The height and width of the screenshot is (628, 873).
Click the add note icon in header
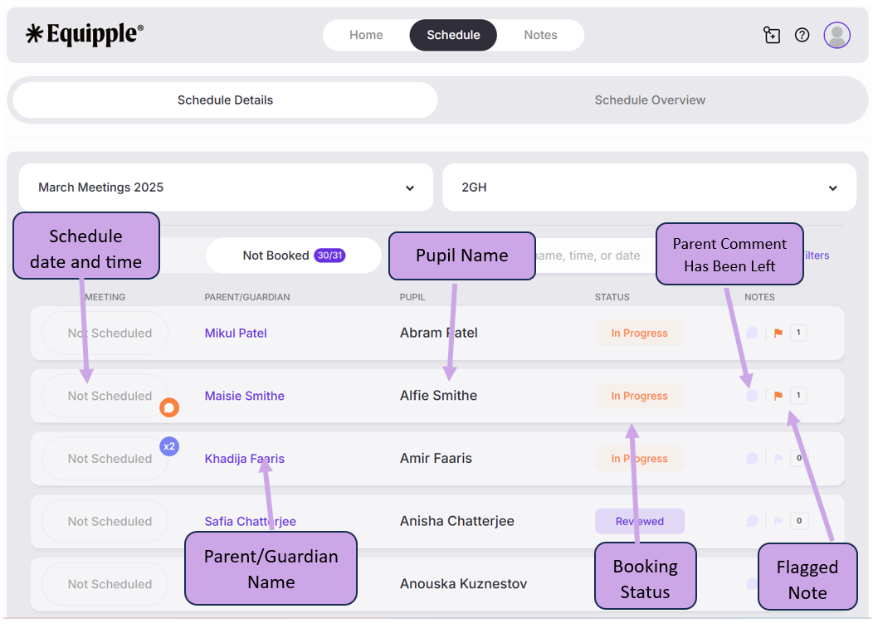(772, 35)
